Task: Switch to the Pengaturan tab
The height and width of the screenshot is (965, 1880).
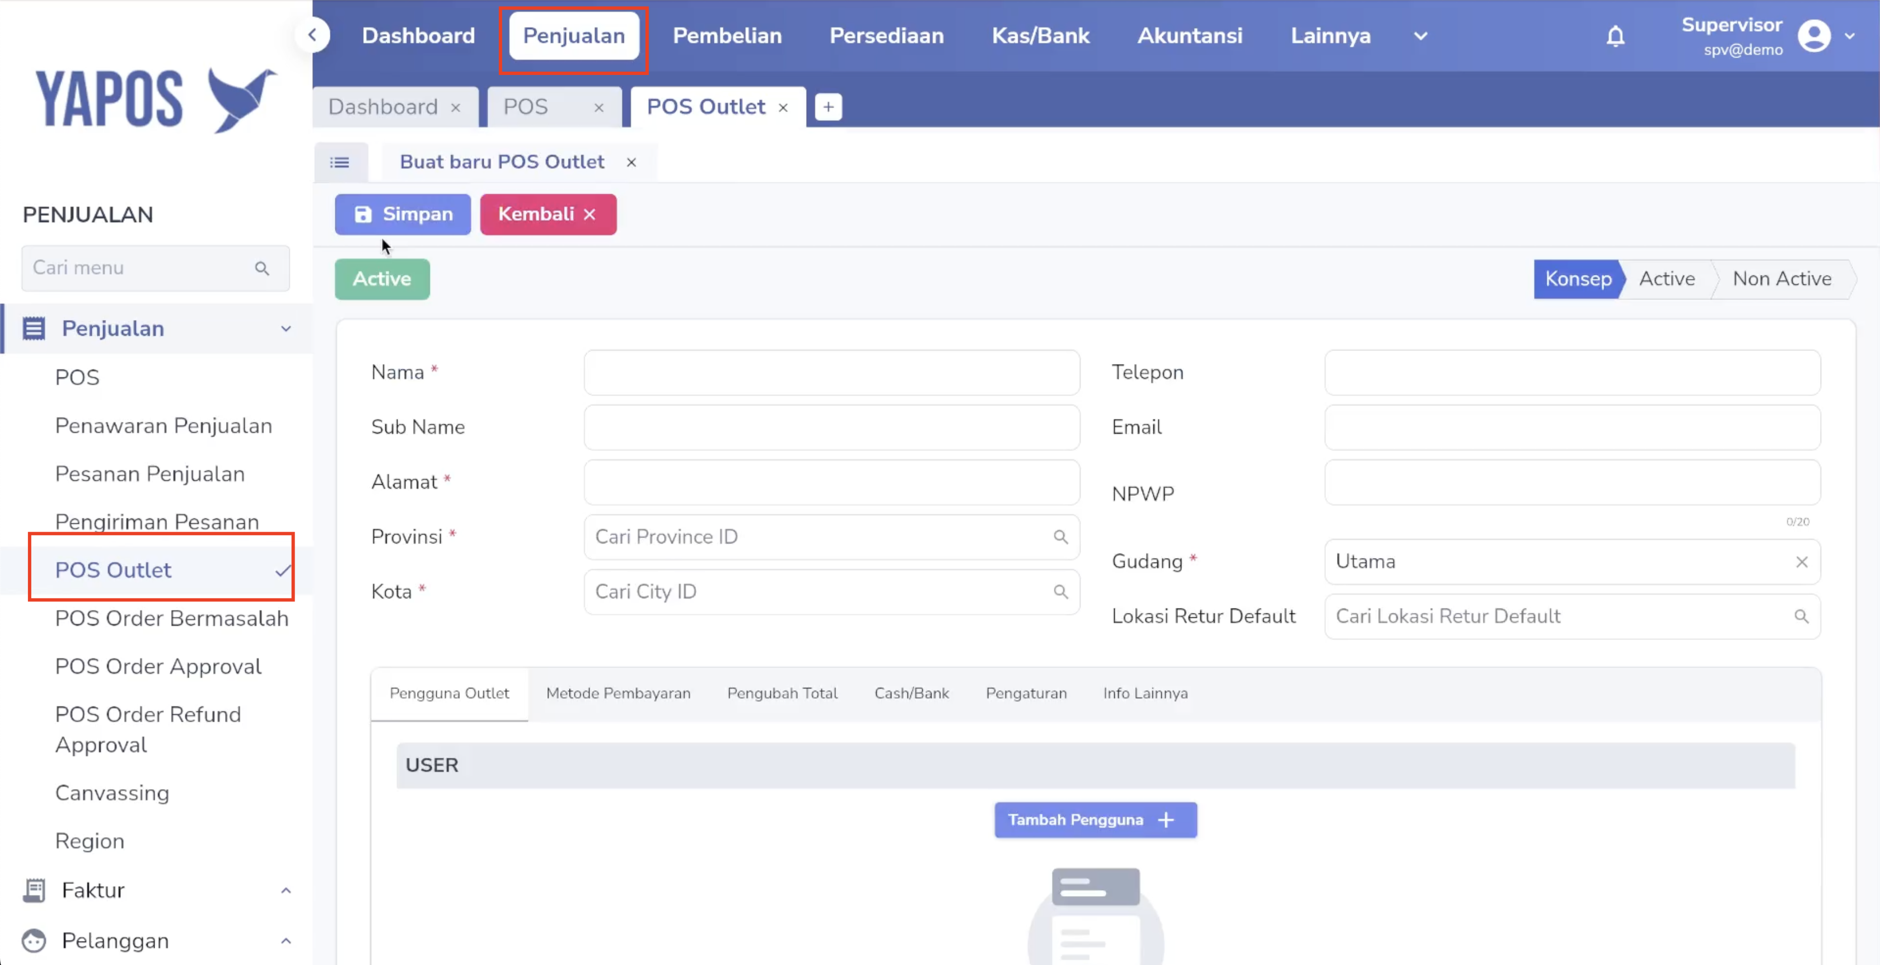Action: (x=1026, y=694)
